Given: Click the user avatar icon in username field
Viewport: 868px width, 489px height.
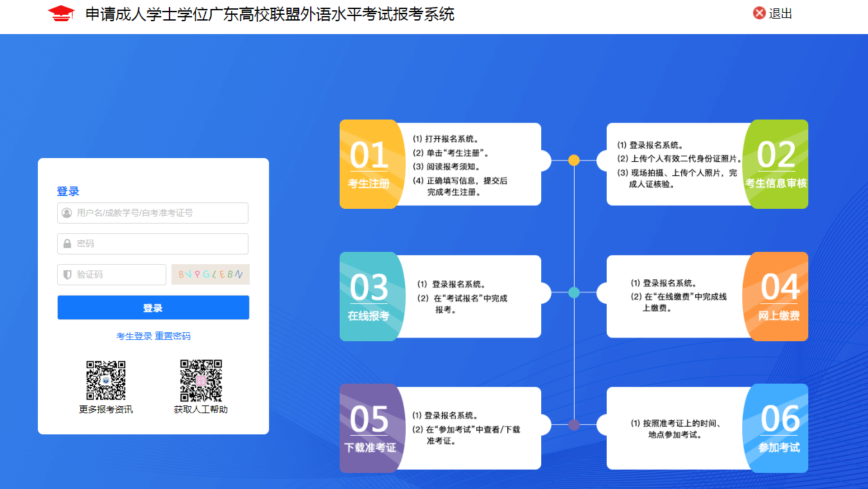Looking at the screenshot, I should click(67, 213).
